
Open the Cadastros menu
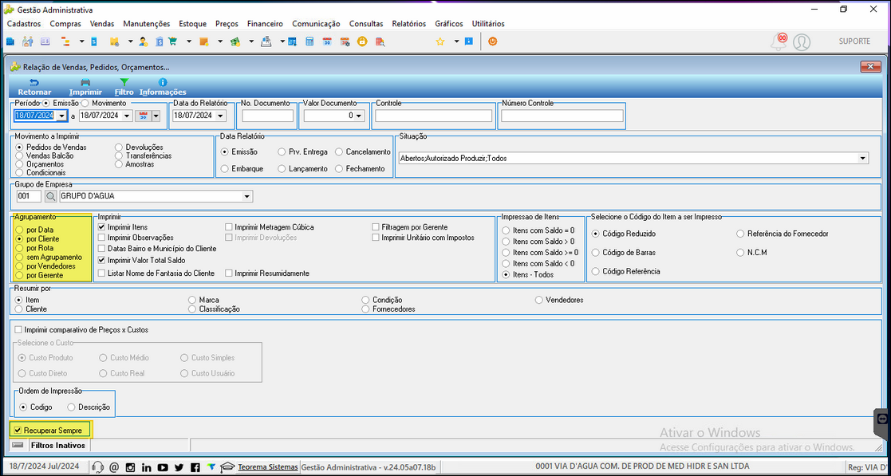pyautogui.click(x=24, y=24)
